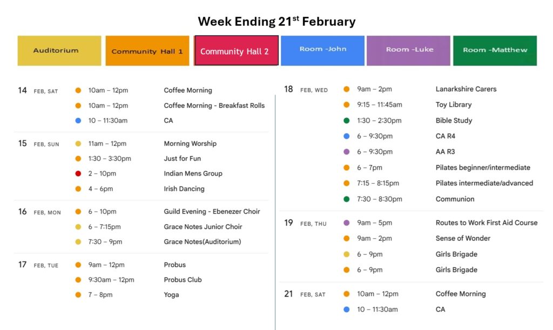
Task: Click the blue dot next to CA R4
Action: pyautogui.click(x=347, y=136)
